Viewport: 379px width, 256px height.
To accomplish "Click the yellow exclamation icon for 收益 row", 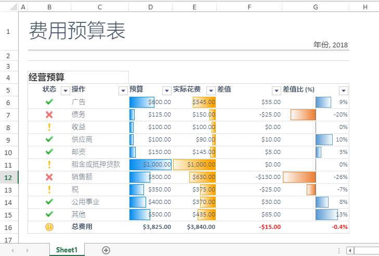I will pyautogui.click(x=49, y=127).
